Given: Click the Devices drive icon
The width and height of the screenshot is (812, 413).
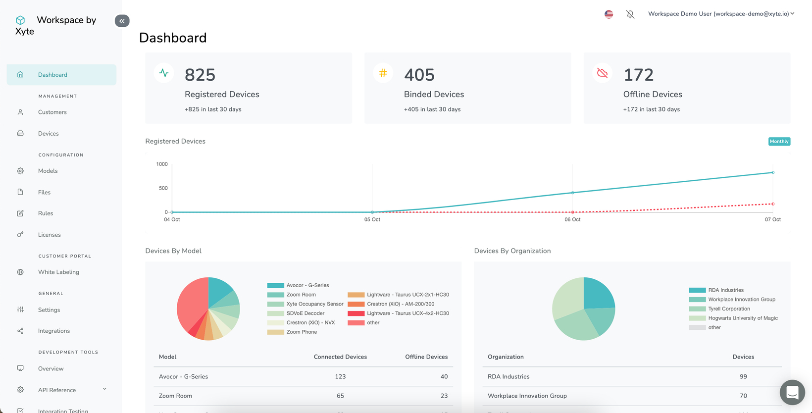Looking at the screenshot, I should coord(20,133).
